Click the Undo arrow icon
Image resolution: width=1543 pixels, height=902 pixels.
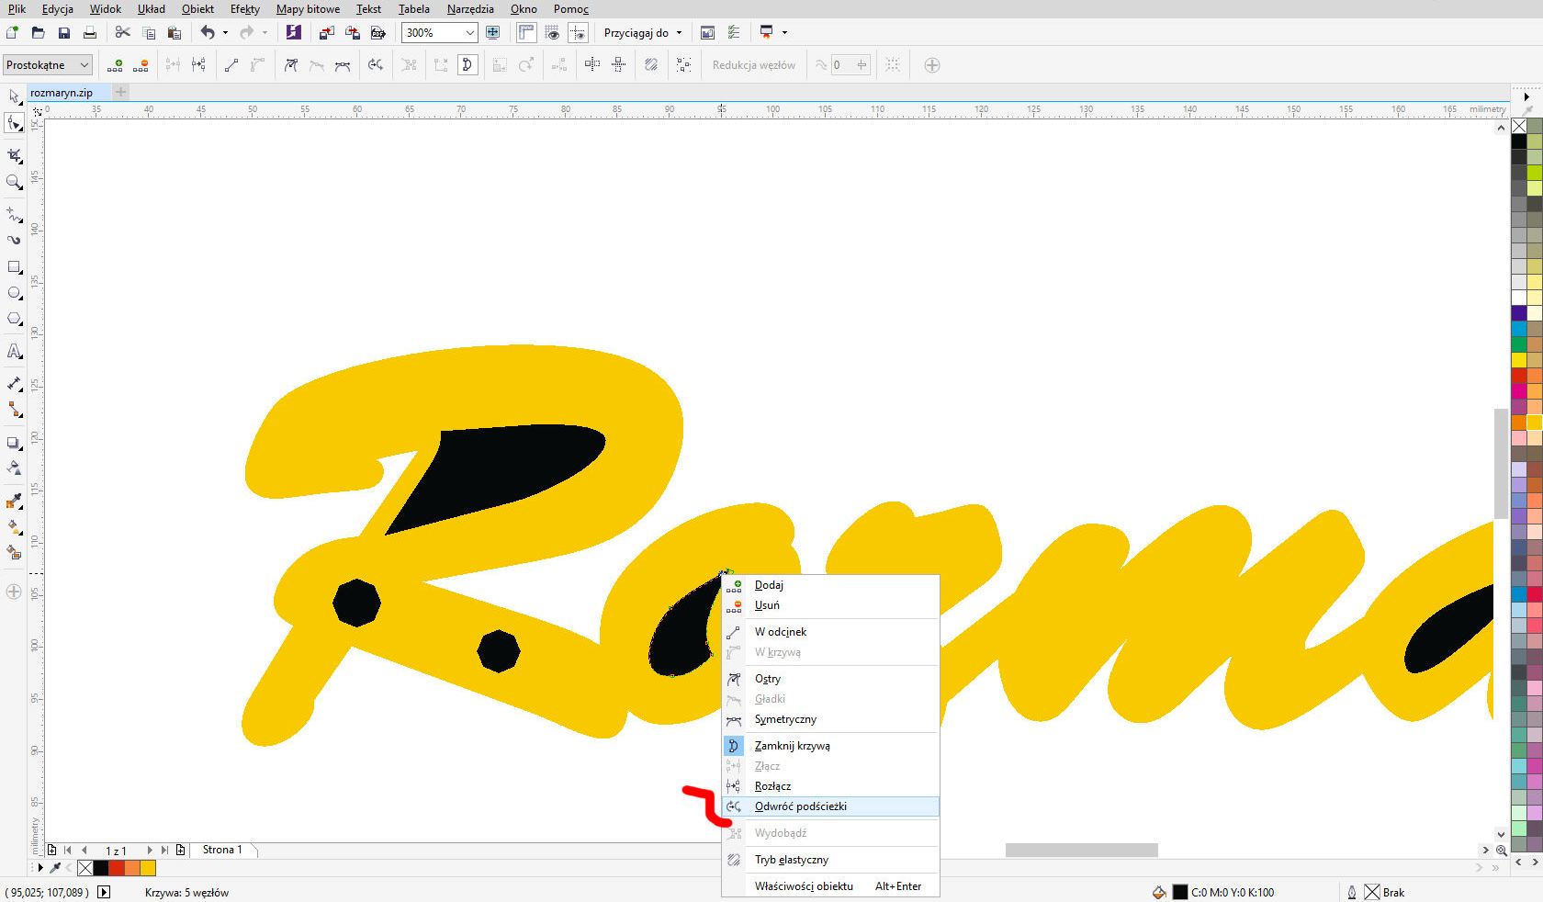(208, 33)
